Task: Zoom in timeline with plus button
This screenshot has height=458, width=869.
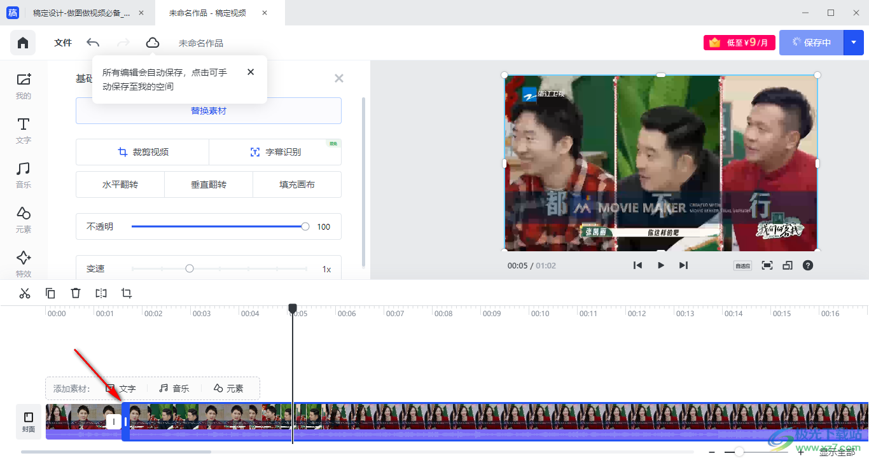Action: click(800, 452)
